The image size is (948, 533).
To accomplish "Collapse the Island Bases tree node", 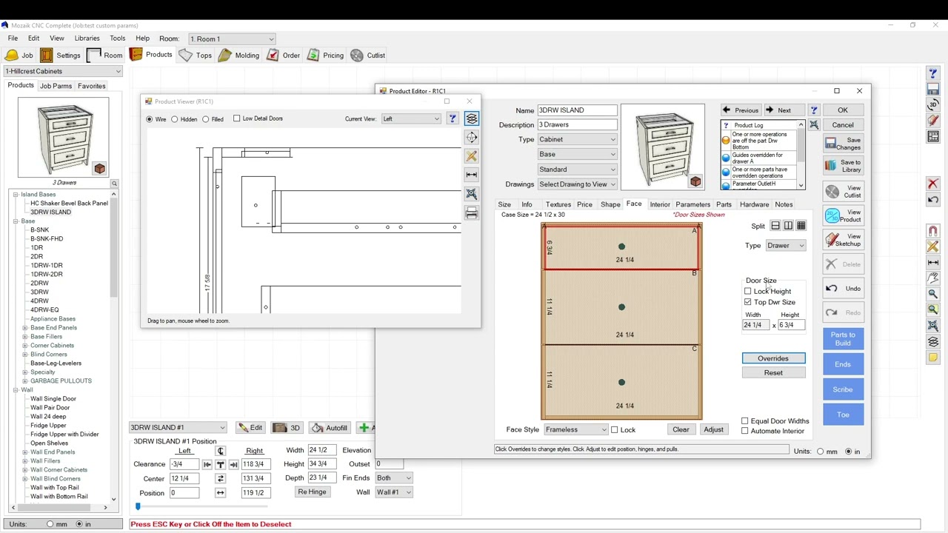I will tap(16, 195).
